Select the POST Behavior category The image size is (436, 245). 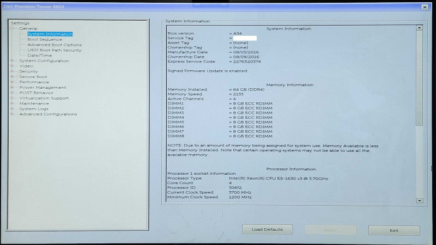[x=36, y=93]
